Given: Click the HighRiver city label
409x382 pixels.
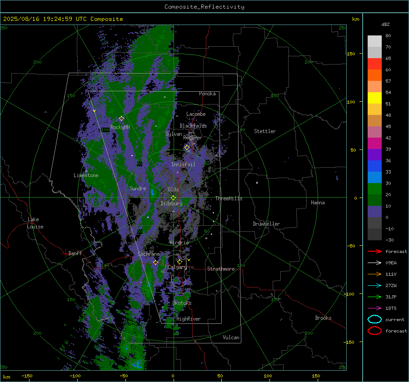Looking at the screenshot, I should tap(189, 319).
